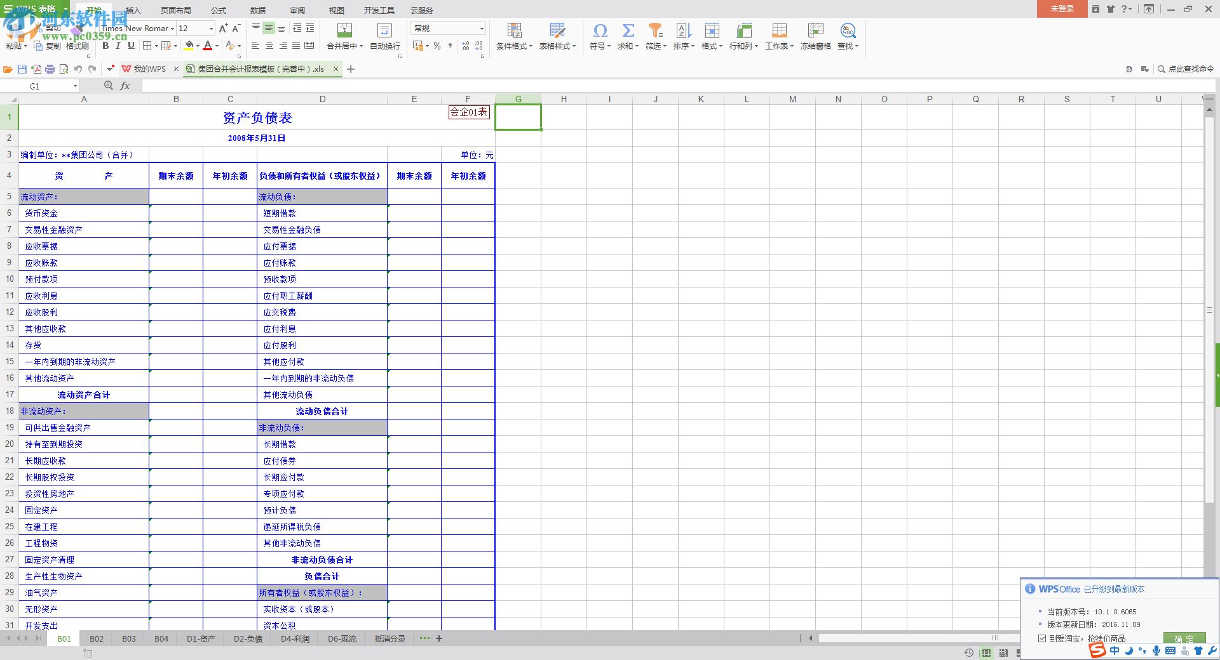The height and width of the screenshot is (660, 1220).
Task: Toggle Italic formatting
Action: tap(118, 46)
